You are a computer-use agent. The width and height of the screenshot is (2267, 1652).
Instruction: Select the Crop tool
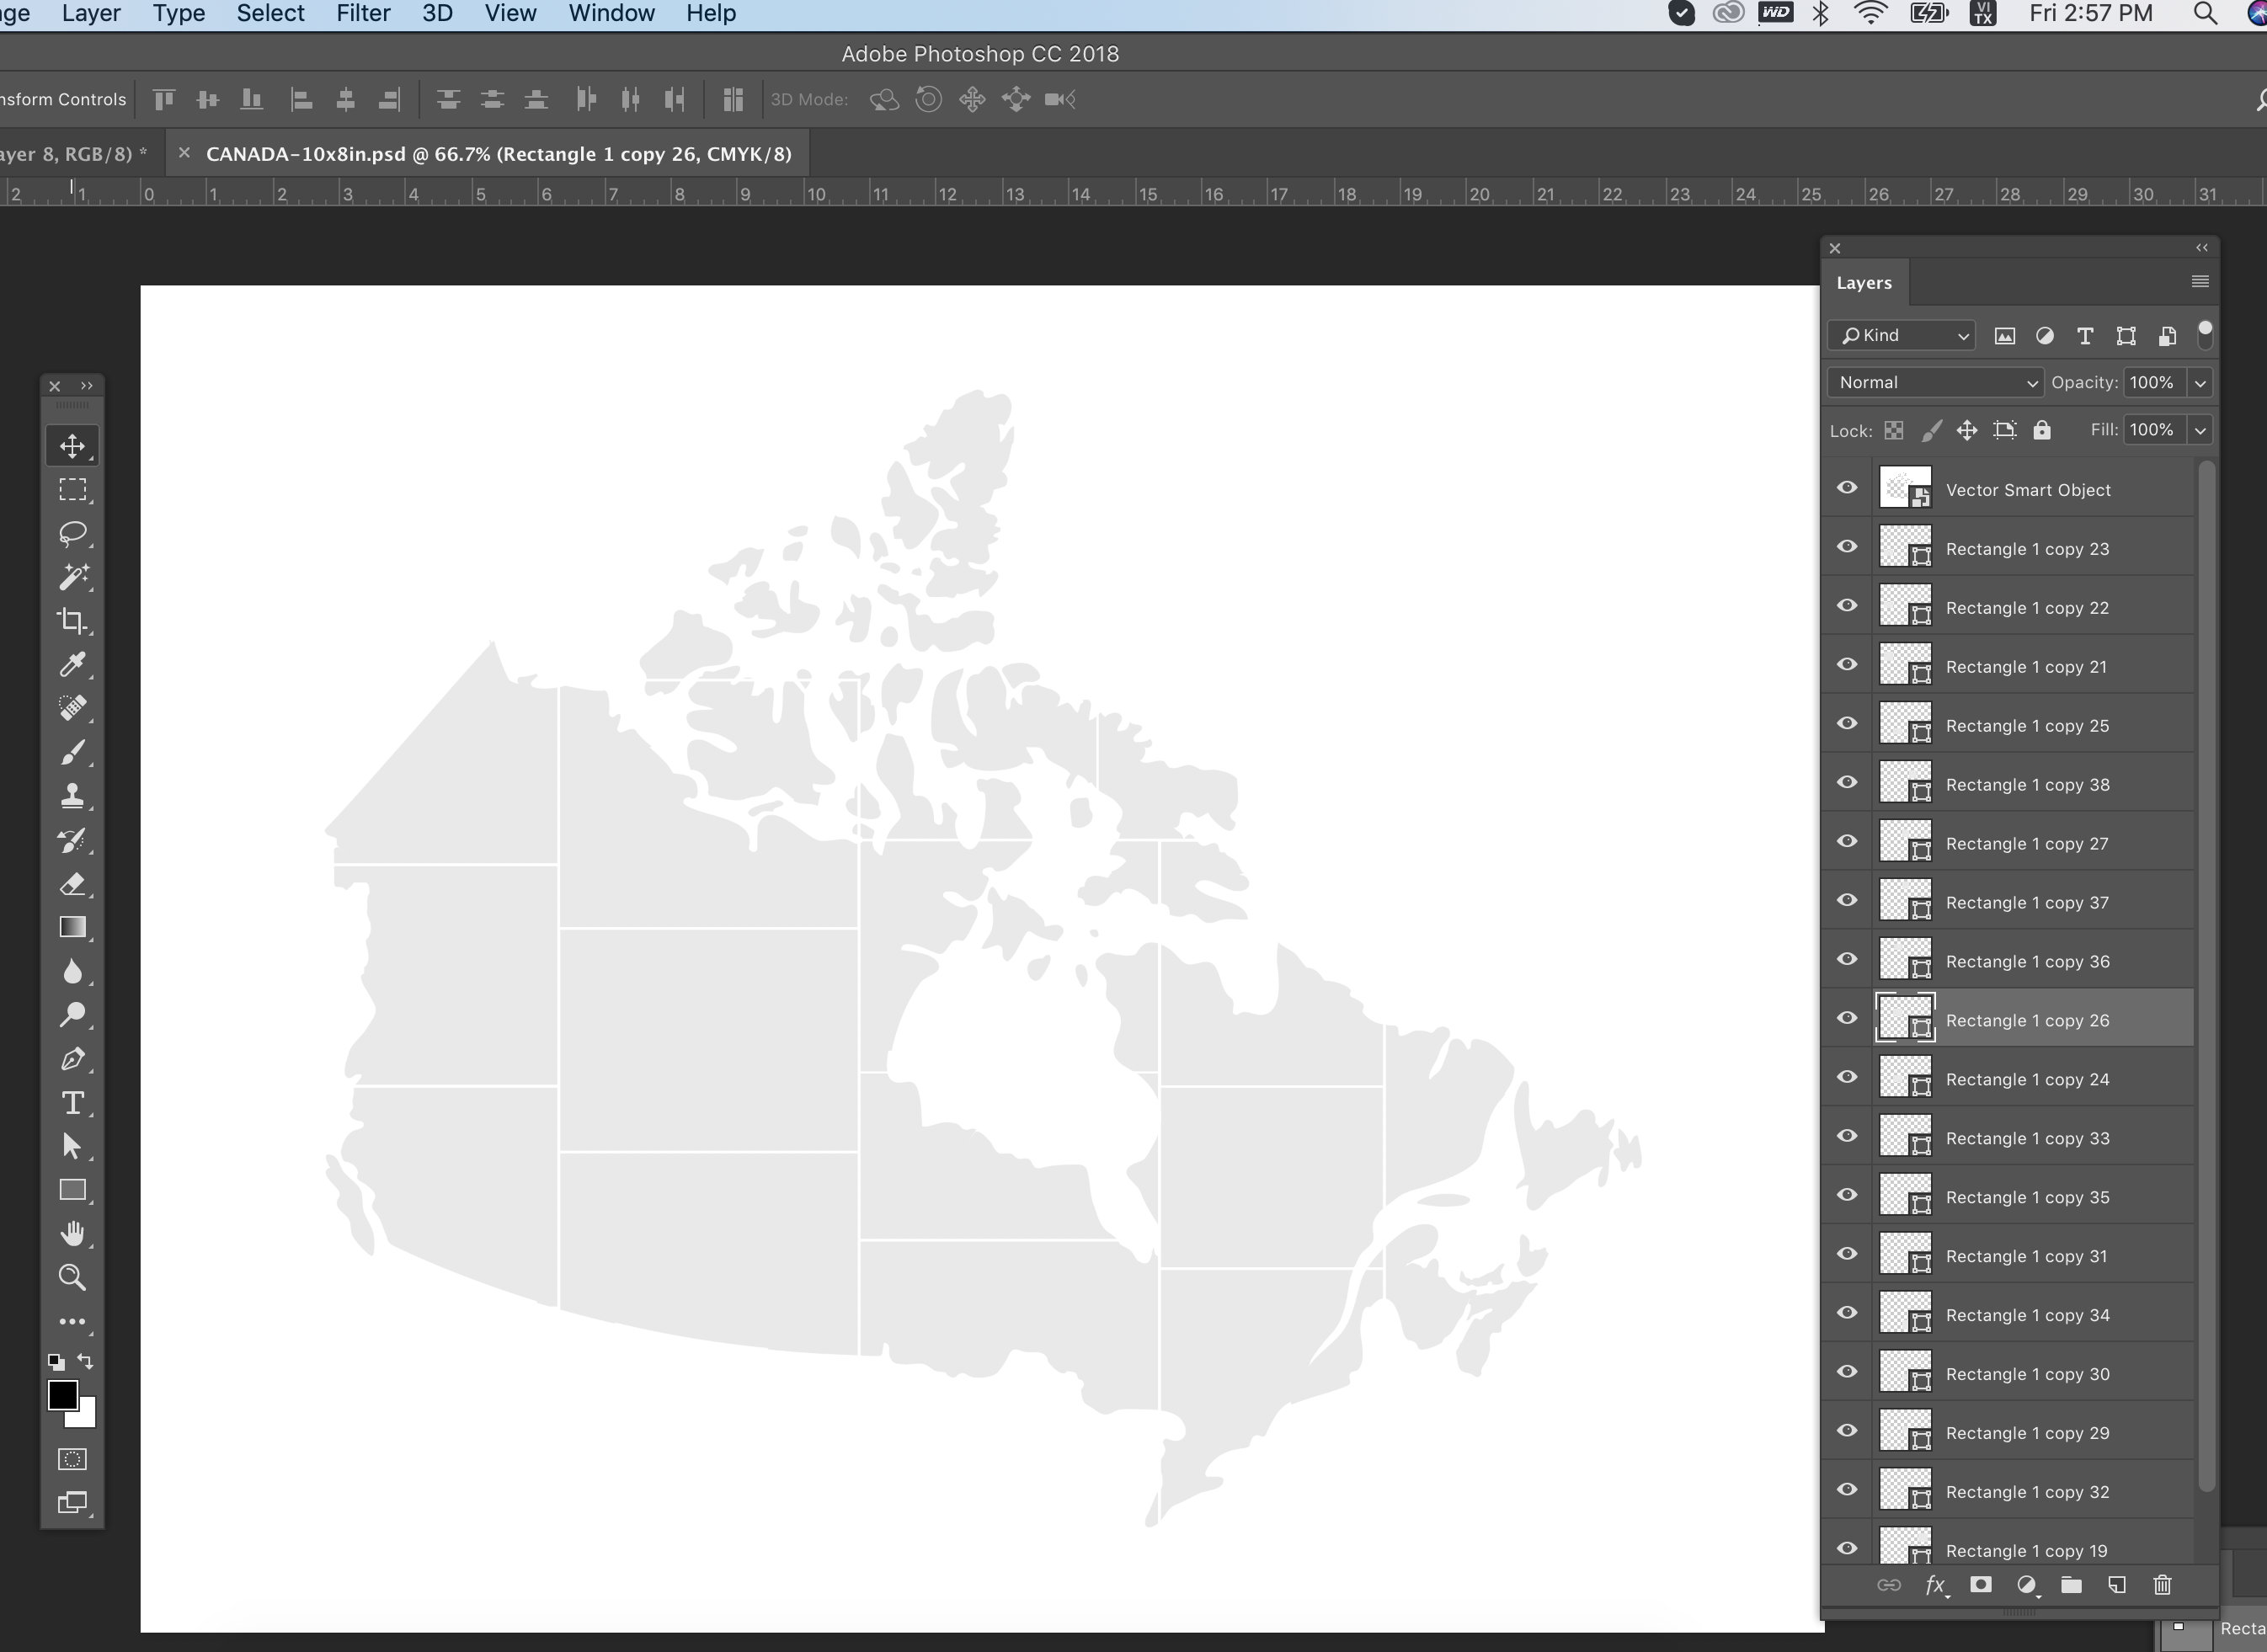(71, 620)
